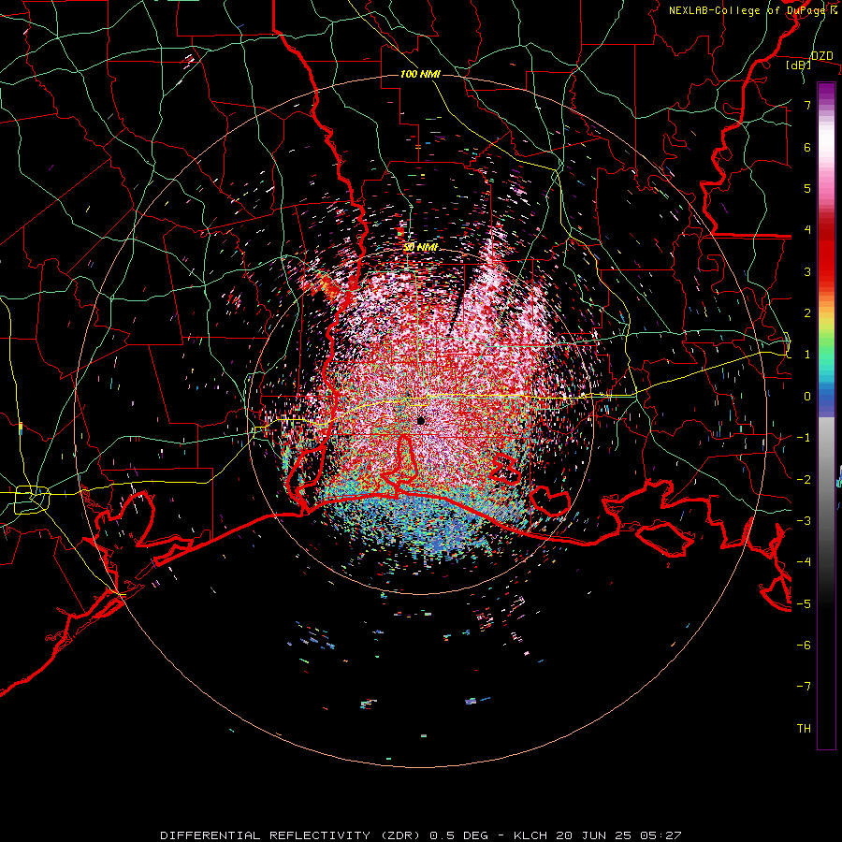
Task: Click the 3 tick on the color scale
Action: [x=807, y=271]
